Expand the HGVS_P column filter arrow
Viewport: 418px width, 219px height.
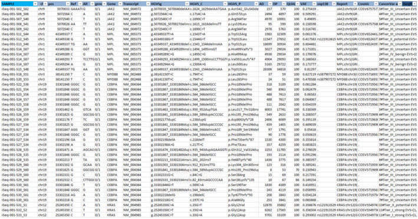[x=256, y=4]
